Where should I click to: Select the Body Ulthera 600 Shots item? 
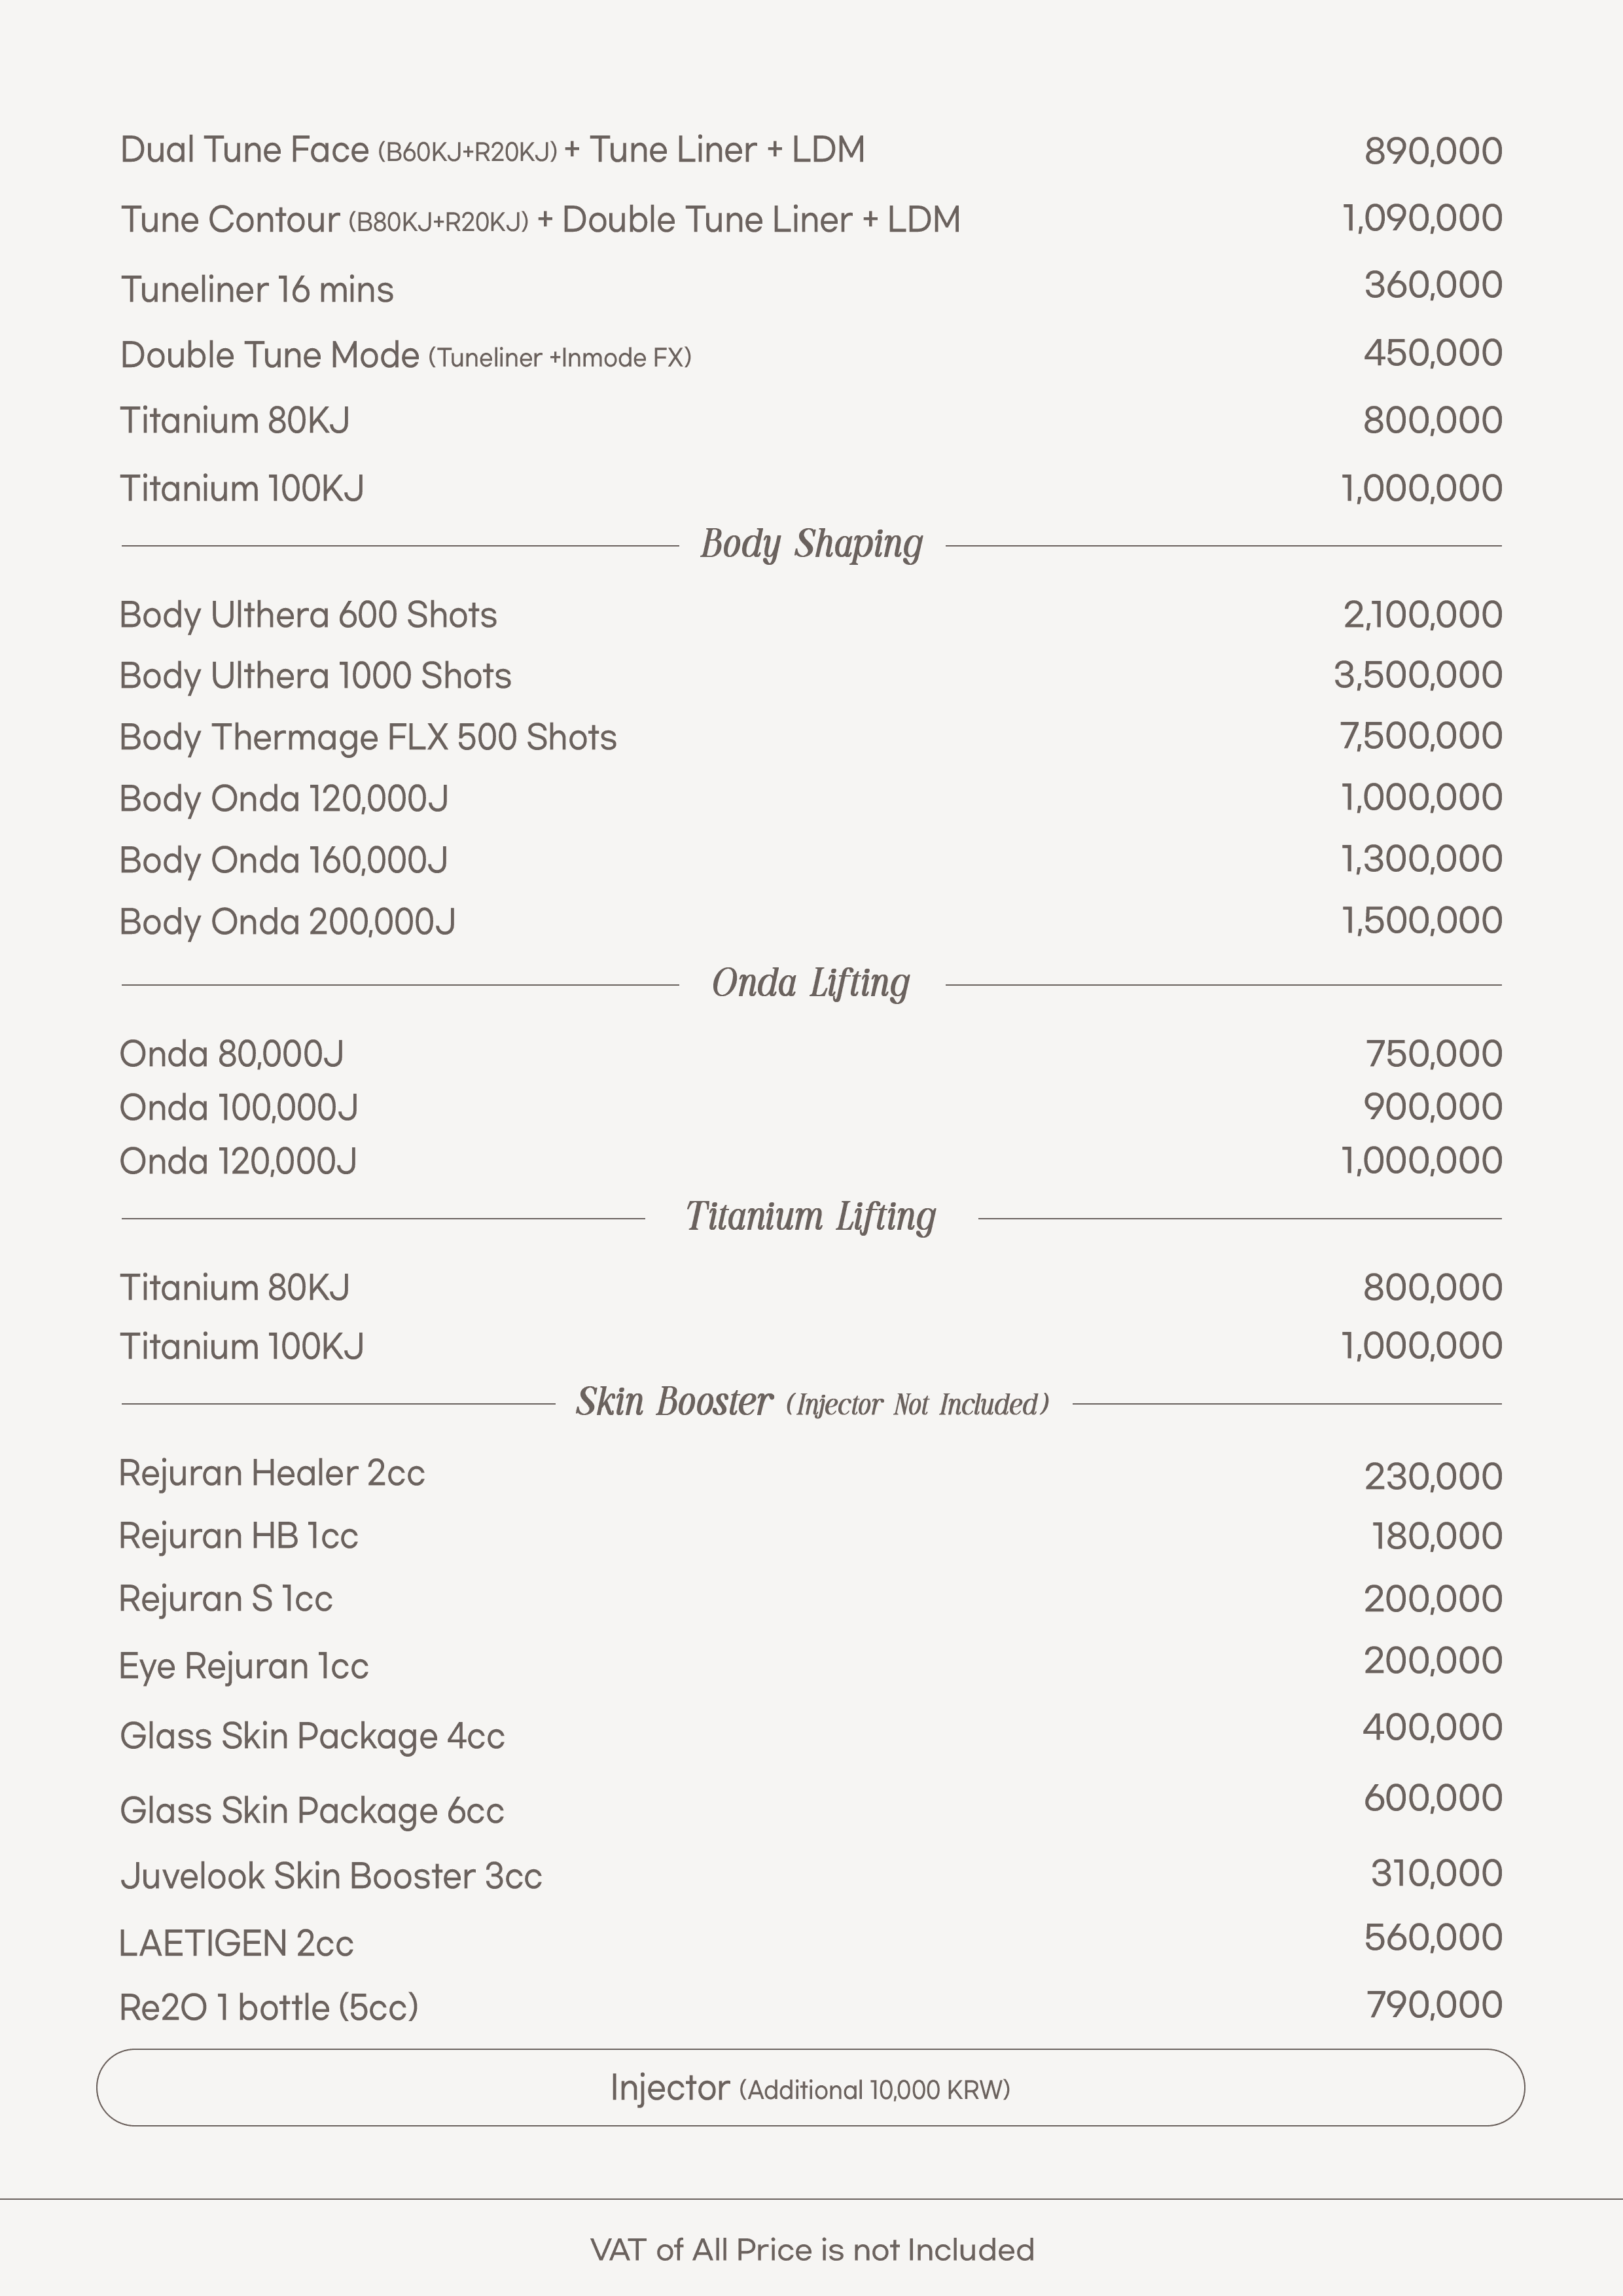(x=308, y=615)
